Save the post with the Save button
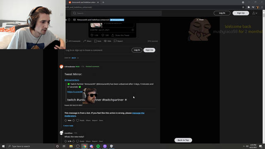This screenshot has height=149, width=265. tap(98, 41)
